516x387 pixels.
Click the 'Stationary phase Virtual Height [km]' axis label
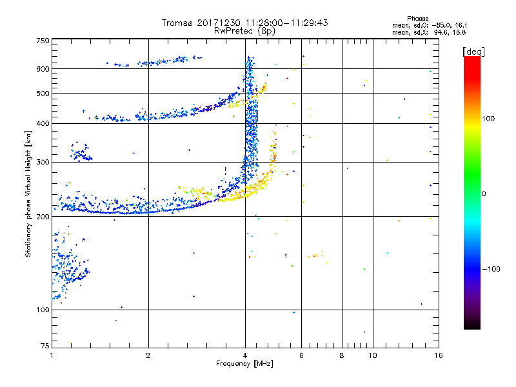tap(28, 194)
